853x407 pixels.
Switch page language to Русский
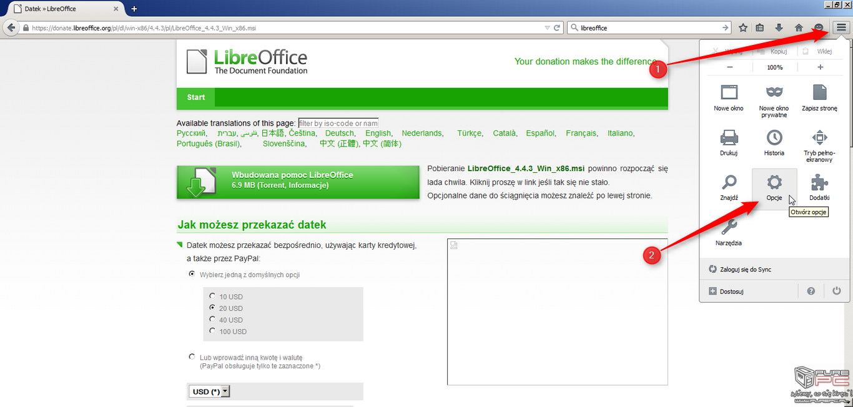pyautogui.click(x=191, y=134)
